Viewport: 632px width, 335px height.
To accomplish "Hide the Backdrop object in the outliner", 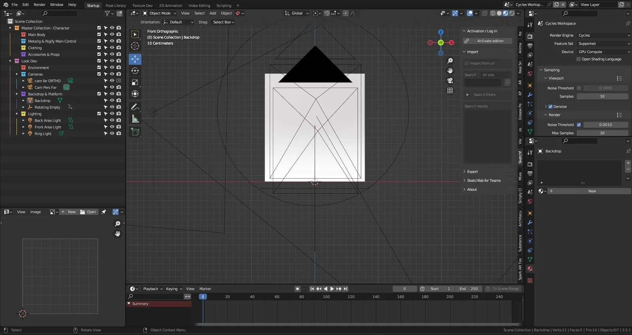I will pyautogui.click(x=112, y=100).
